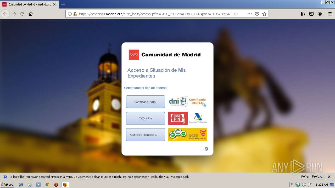The height and width of the screenshot is (188, 335).
Task: Click the notification bar info icon
Action: click(x=5, y=177)
